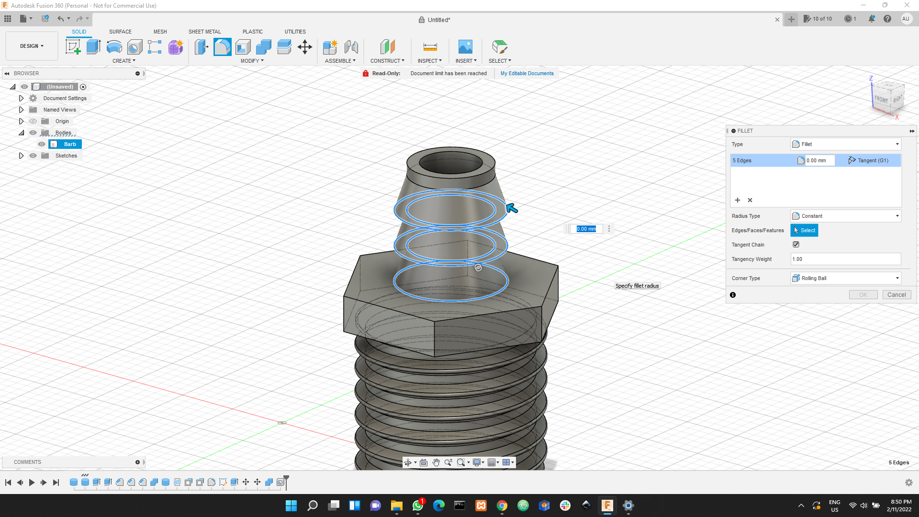Toggle Tangent Chain checkbox in Fillet dialog

point(796,244)
